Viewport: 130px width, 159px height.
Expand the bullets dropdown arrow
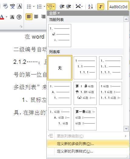click(34, 7)
